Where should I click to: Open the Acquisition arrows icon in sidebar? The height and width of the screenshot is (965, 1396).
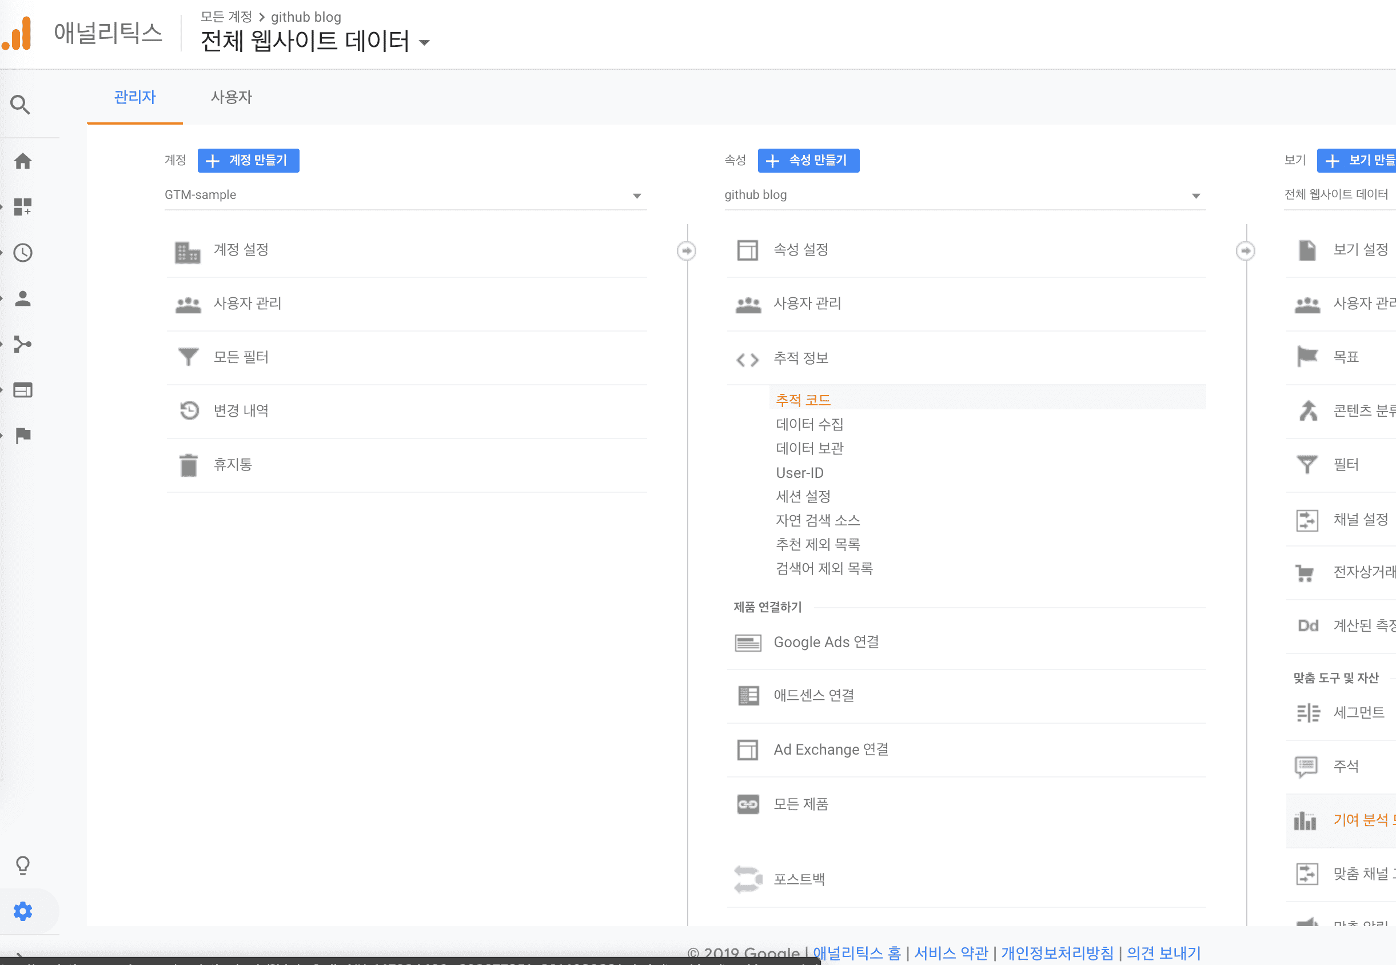click(x=23, y=344)
